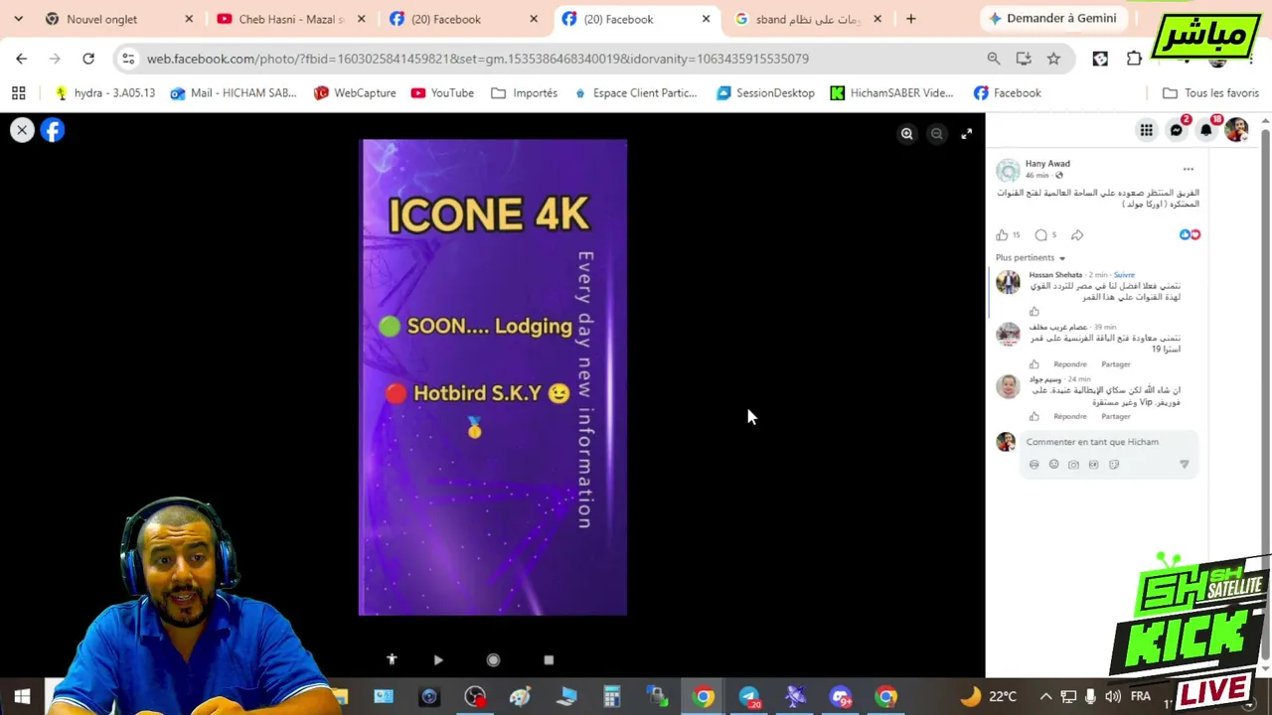1272x715 pixels.
Task: Zoom in on the photo
Action: coord(907,134)
